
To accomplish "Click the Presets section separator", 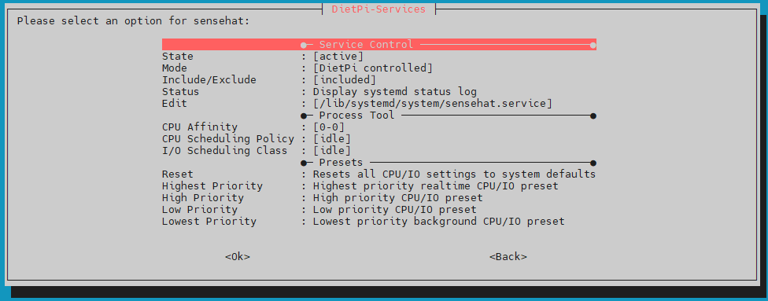I will [x=379, y=163].
